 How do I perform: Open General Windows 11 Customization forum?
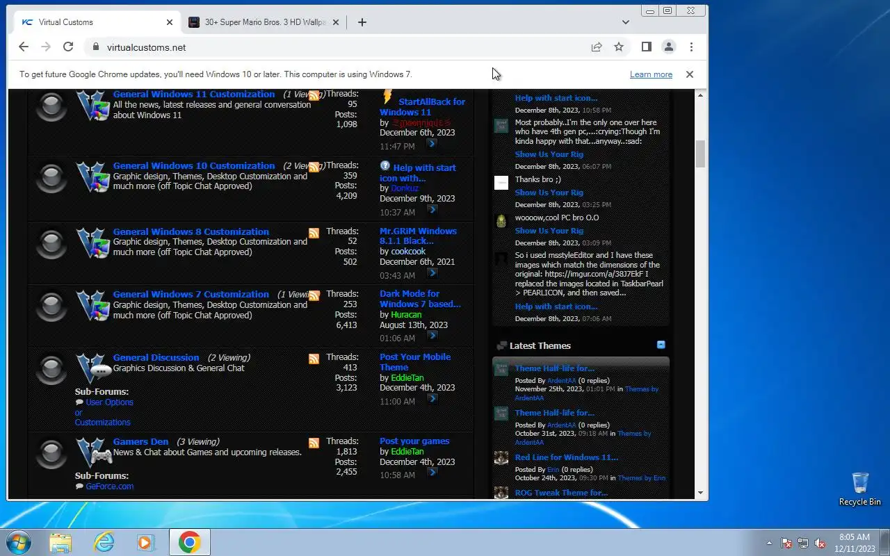(x=194, y=95)
